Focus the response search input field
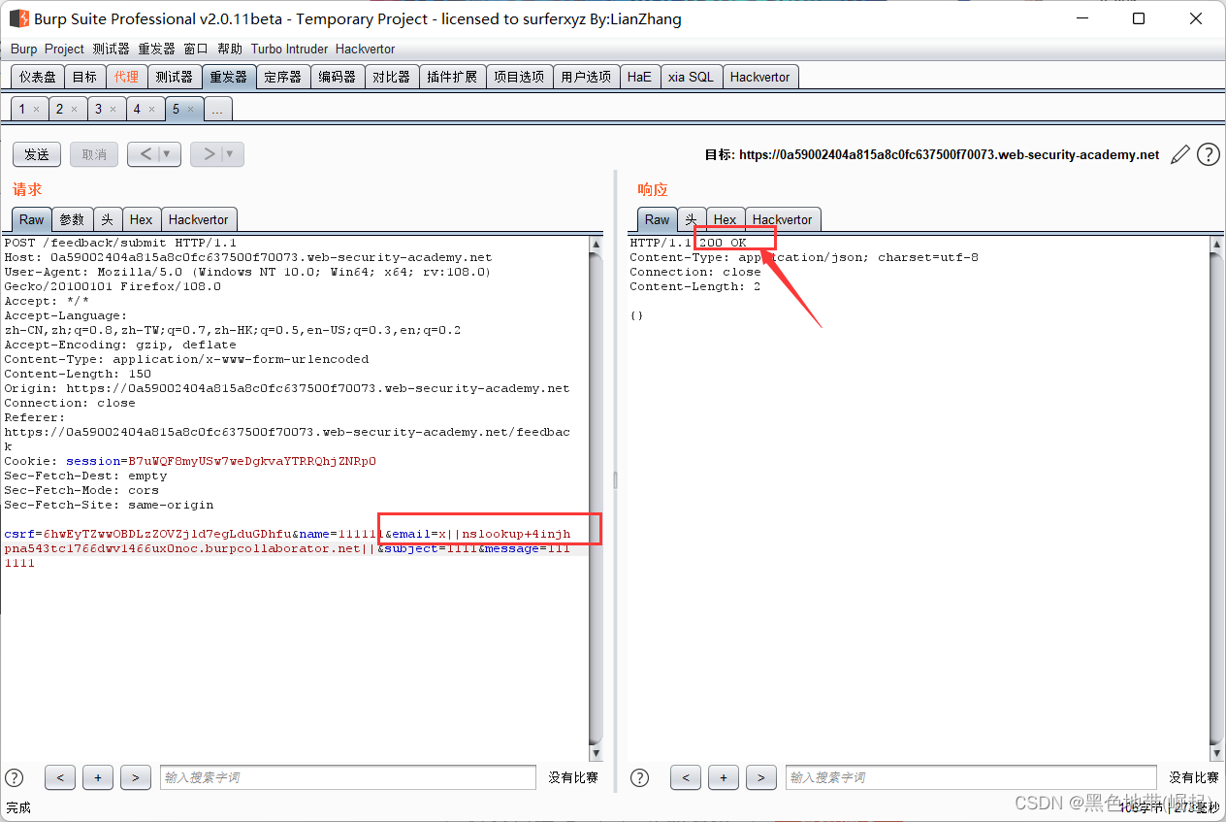Viewport: 1226px width, 822px height. coord(971,777)
